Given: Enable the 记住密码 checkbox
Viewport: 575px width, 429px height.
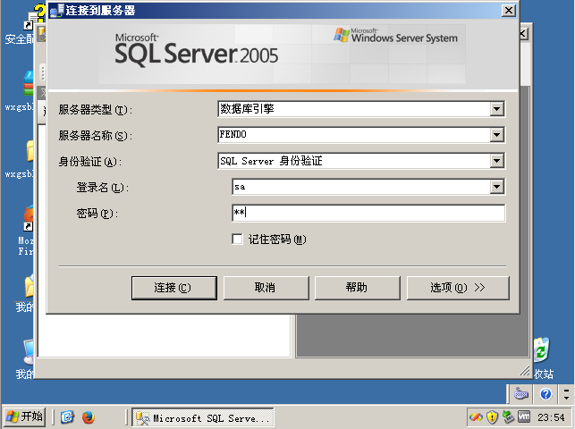Looking at the screenshot, I should (237, 240).
